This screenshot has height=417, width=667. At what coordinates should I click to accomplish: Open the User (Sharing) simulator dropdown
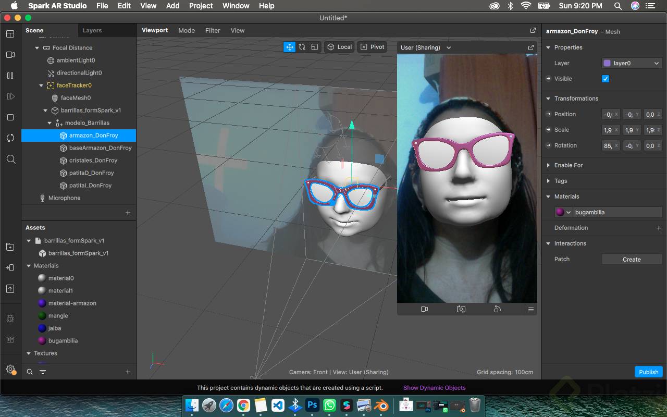[x=426, y=47]
